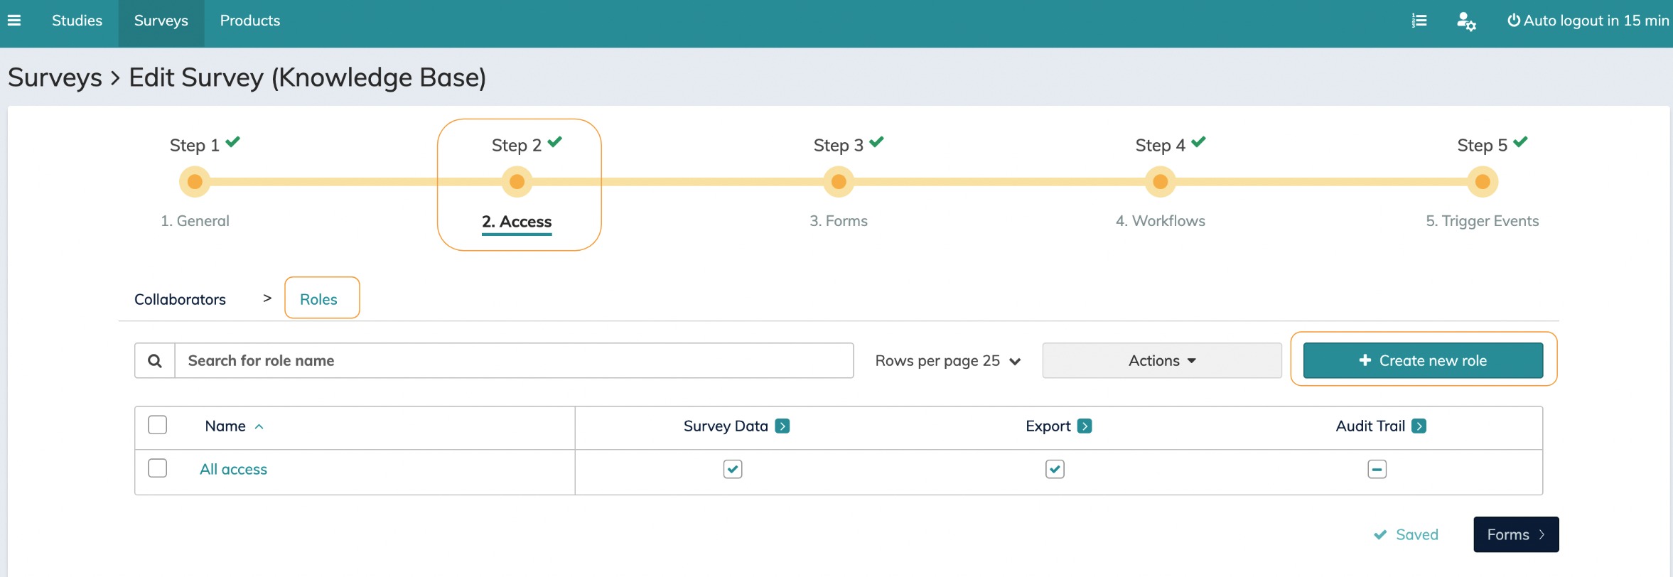Expand the Audit Trail column arrow

coord(1419,426)
